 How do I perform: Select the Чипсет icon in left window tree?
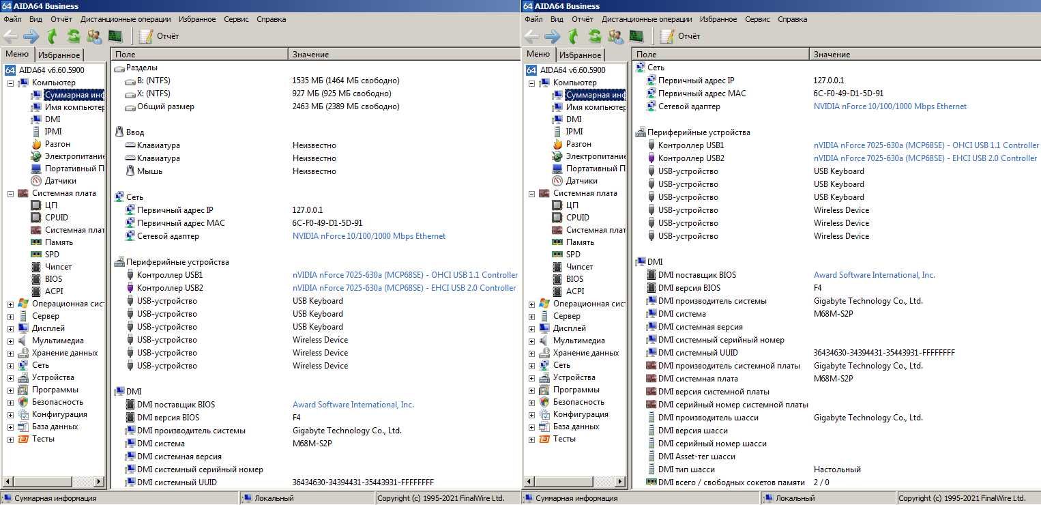pyautogui.click(x=37, y=267)
